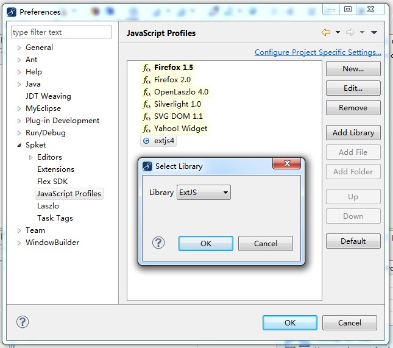Click the Default button
Screen dimensions: 393x348
[353, 241]
